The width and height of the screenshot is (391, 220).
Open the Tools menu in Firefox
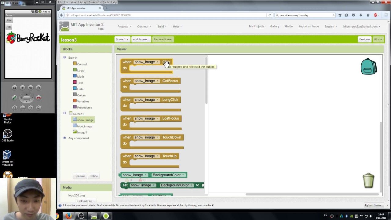click(x=106, y=2)
